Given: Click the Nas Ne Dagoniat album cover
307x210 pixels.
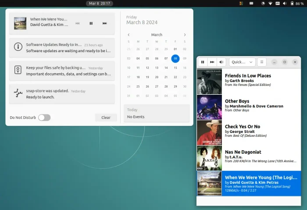Looking at the screenshot, I should [x=209, y=158].
